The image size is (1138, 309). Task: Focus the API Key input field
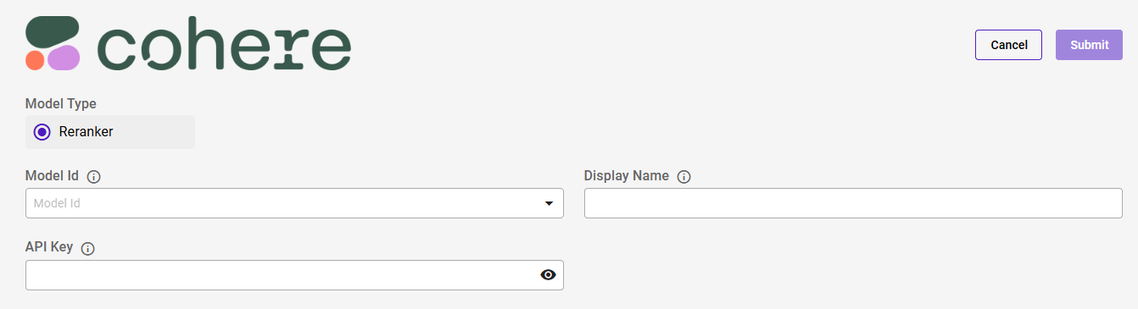click(x=294, y=275)
